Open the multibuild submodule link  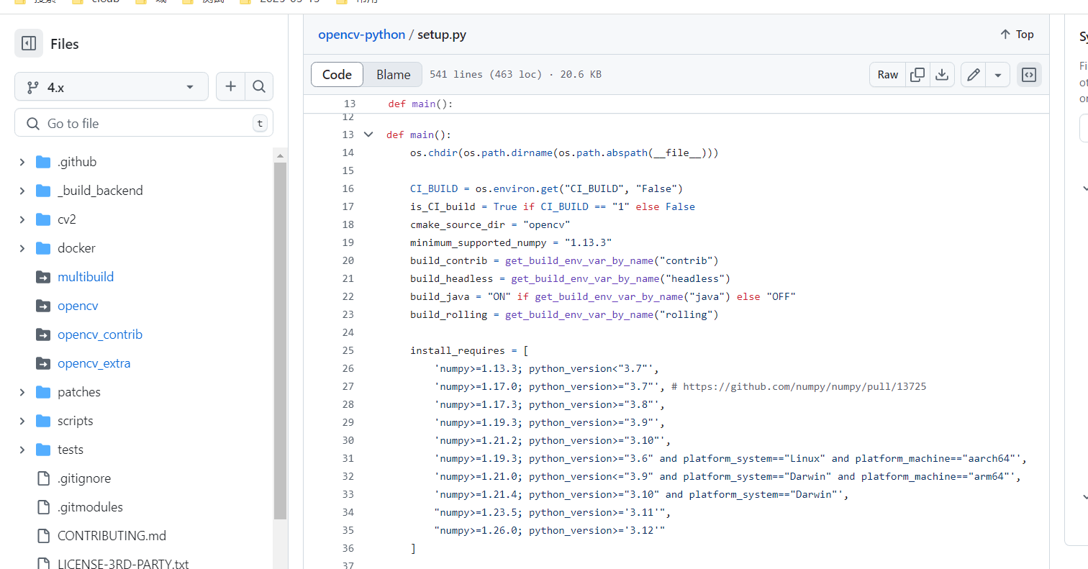coord(86,277)
